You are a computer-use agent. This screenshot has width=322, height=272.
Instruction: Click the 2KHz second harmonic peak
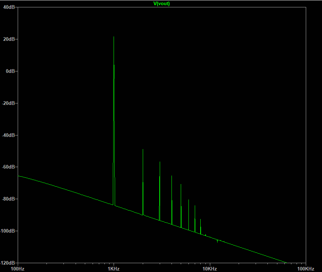[x=143, y=150]
